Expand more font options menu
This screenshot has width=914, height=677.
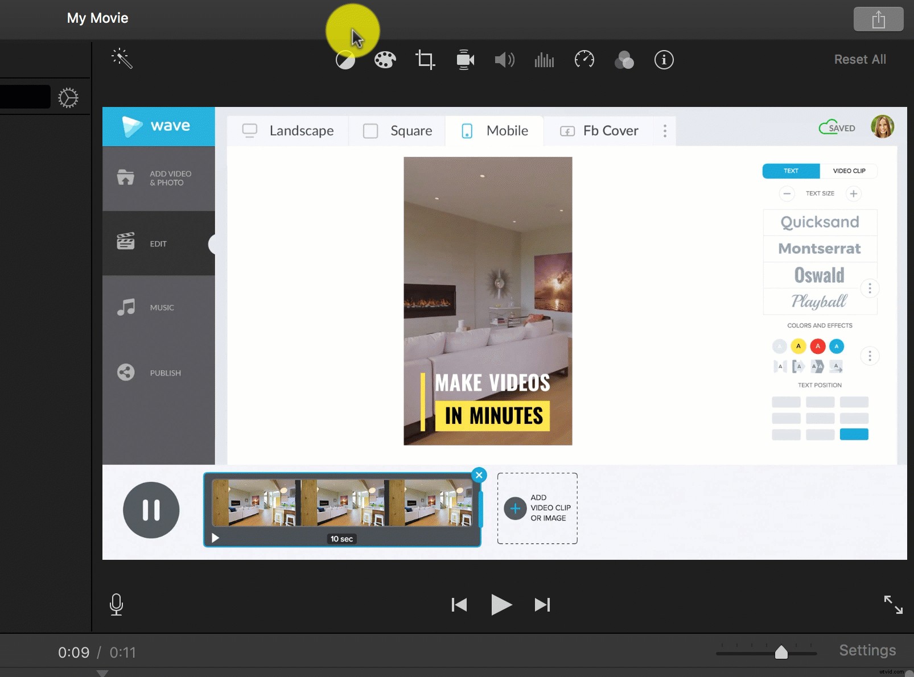870,288
